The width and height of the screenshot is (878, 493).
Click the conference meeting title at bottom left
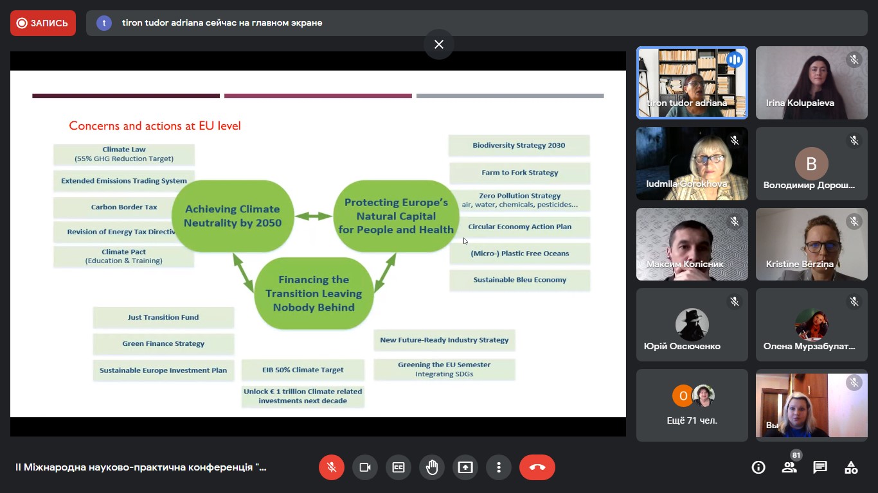pos(141,467)
